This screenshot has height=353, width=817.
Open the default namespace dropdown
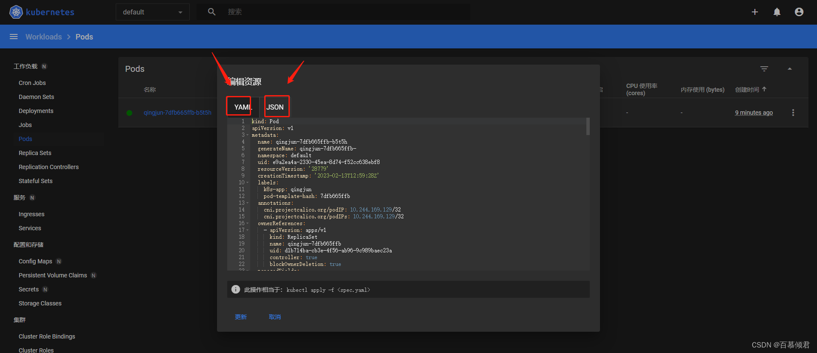[x=152, y=12]
